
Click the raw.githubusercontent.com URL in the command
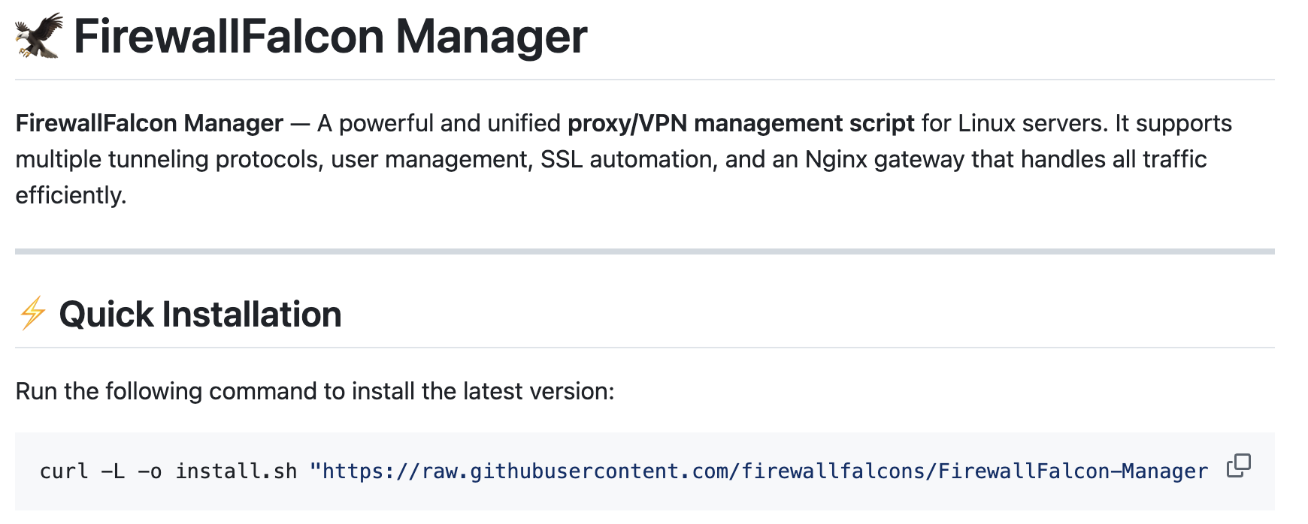(x=758, y=471)
